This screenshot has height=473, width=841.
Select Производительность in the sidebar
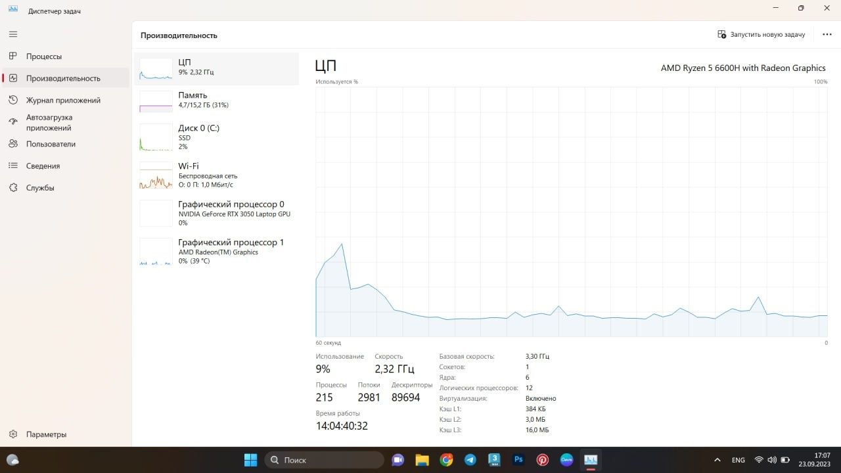tap(66, 78)
